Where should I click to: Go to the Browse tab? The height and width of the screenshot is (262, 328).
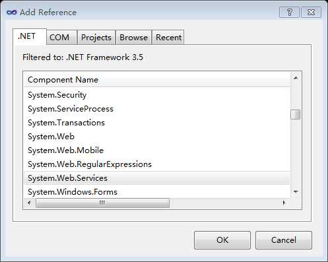(x=133, y=38)
